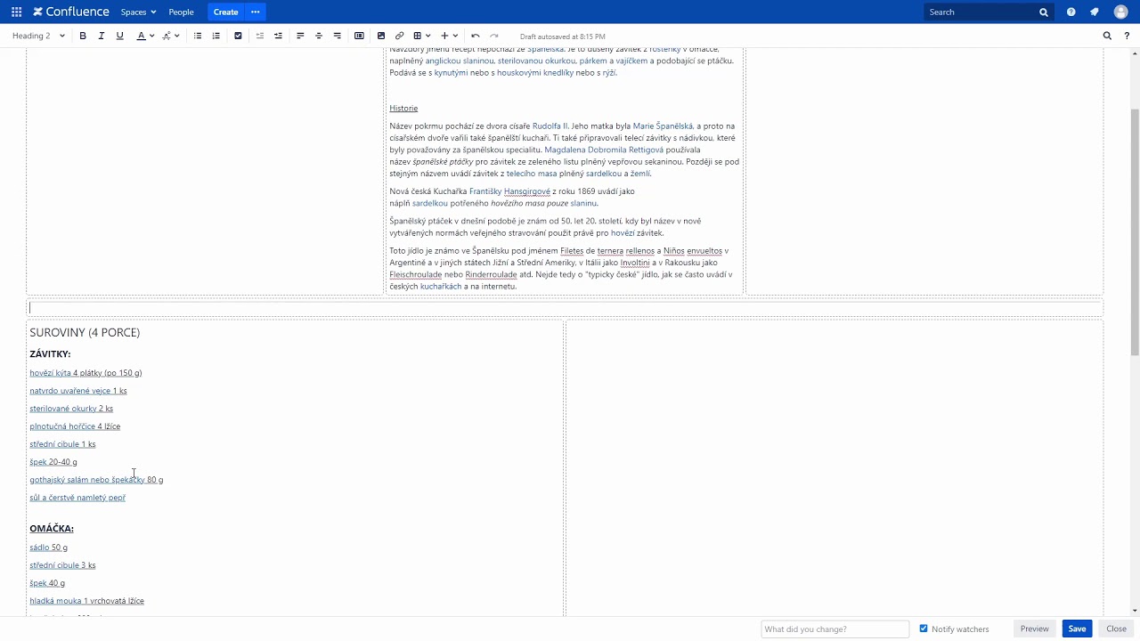Image resolution: width=1140 pixels, height=641 pixels.
Task: Open find and replace in editor
Action: point(1107,36)
